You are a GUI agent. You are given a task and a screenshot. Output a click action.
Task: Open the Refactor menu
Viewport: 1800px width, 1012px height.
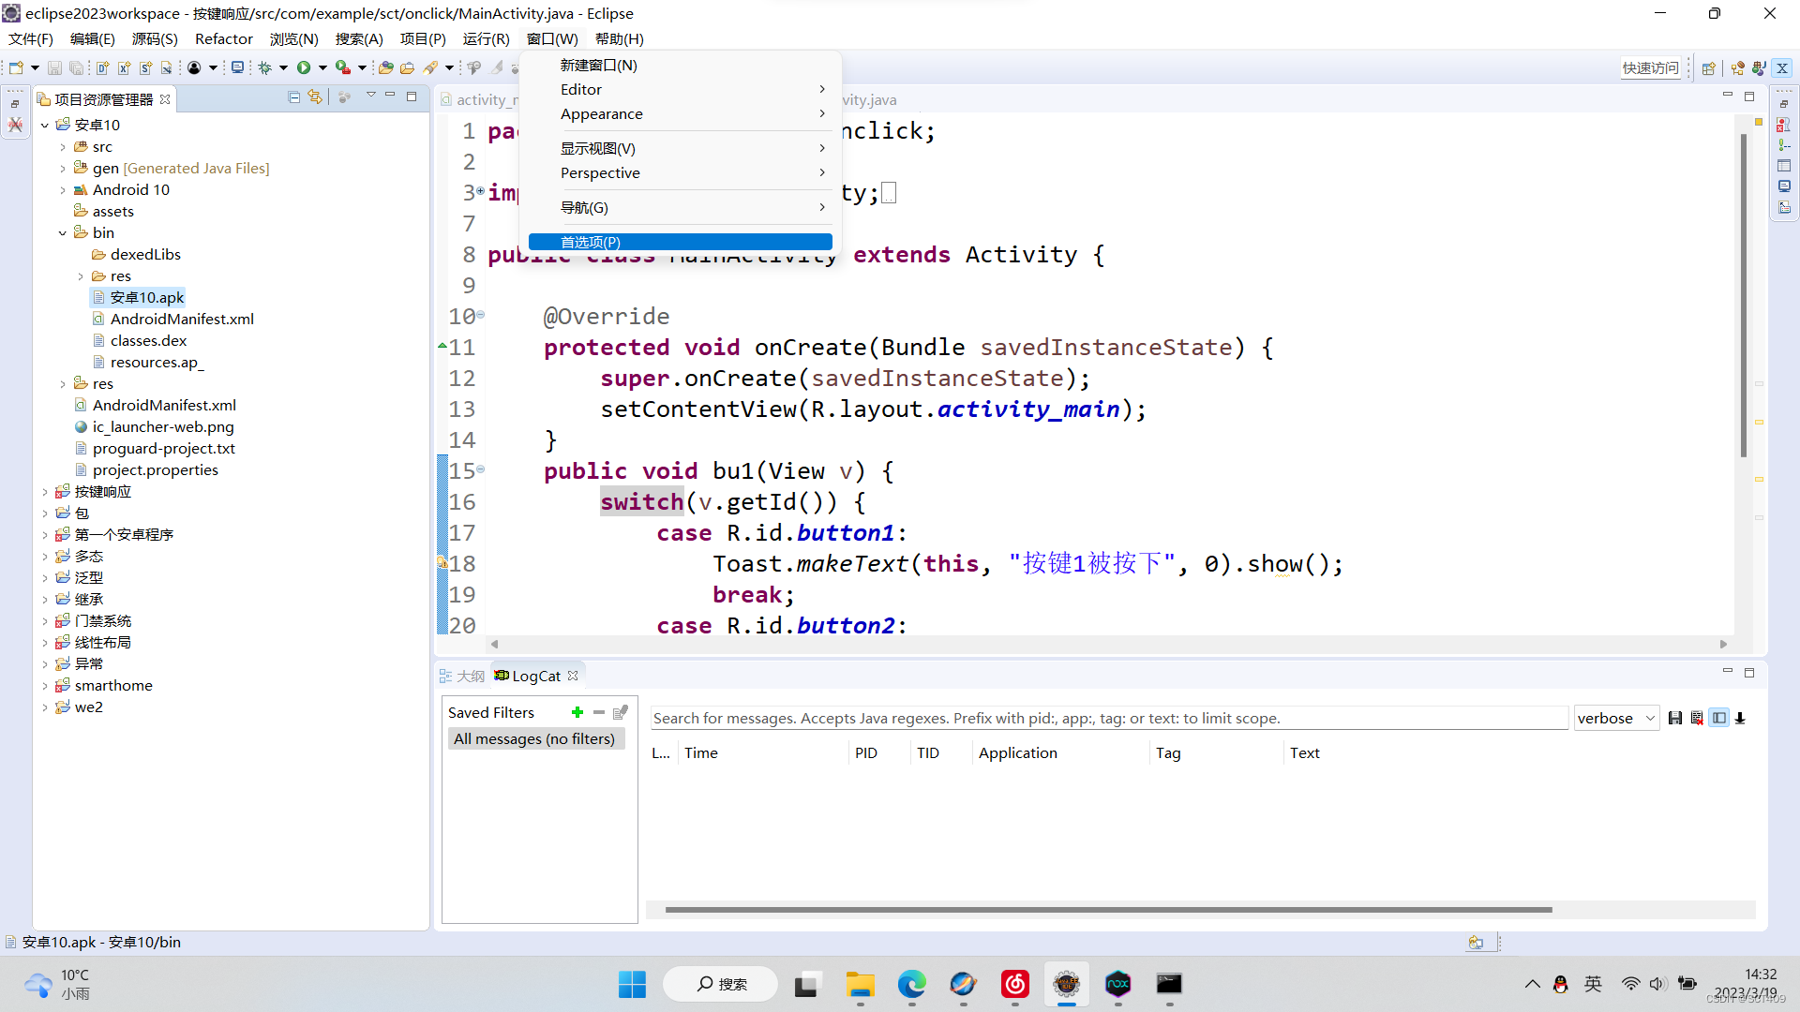224,39
